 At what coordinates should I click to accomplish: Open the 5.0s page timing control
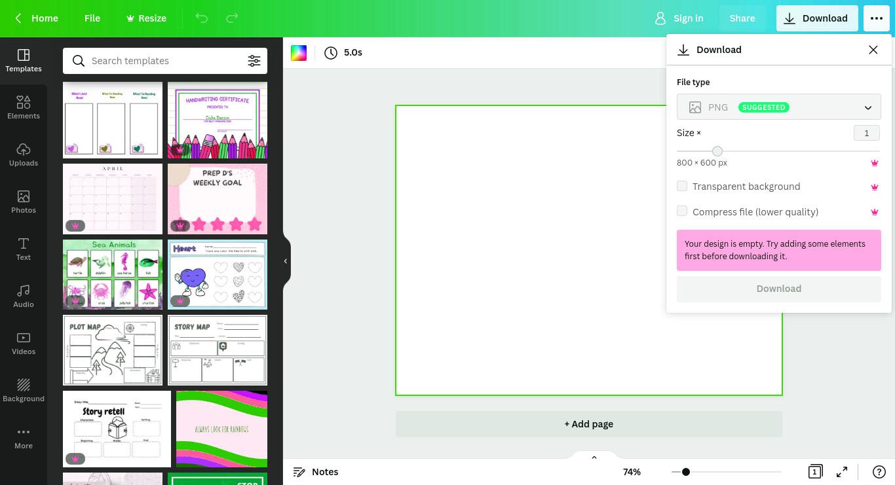pos(343,52)
